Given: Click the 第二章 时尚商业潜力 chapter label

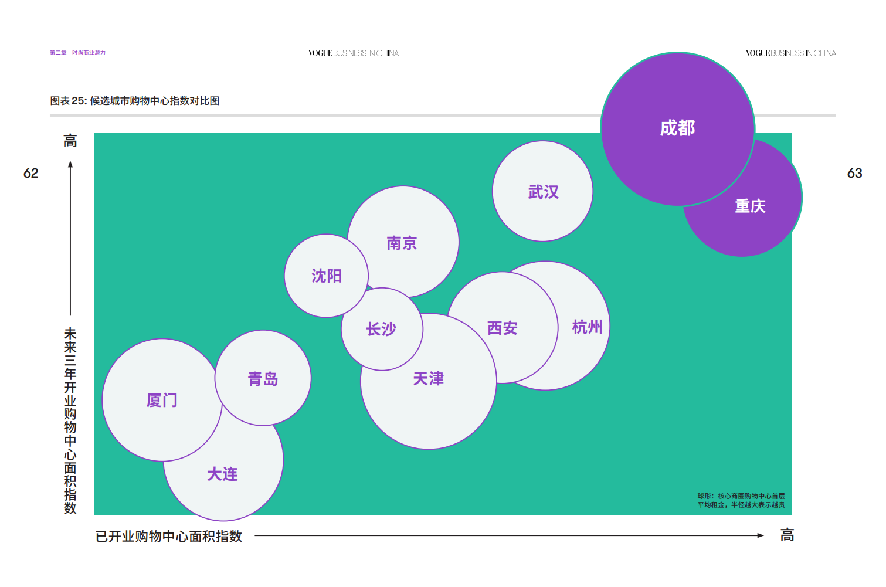Looking at the screenshot, I should [77, 53].
